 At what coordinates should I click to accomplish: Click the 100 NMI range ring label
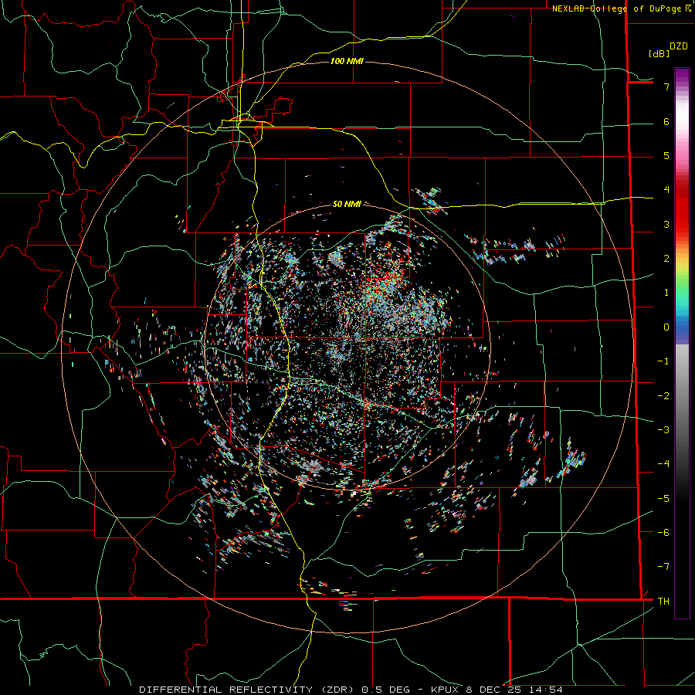click(347, 61)
